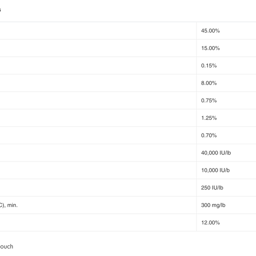Click the 0.70% value cell
This screenshot has height=256, width=256.
point(209,136)
